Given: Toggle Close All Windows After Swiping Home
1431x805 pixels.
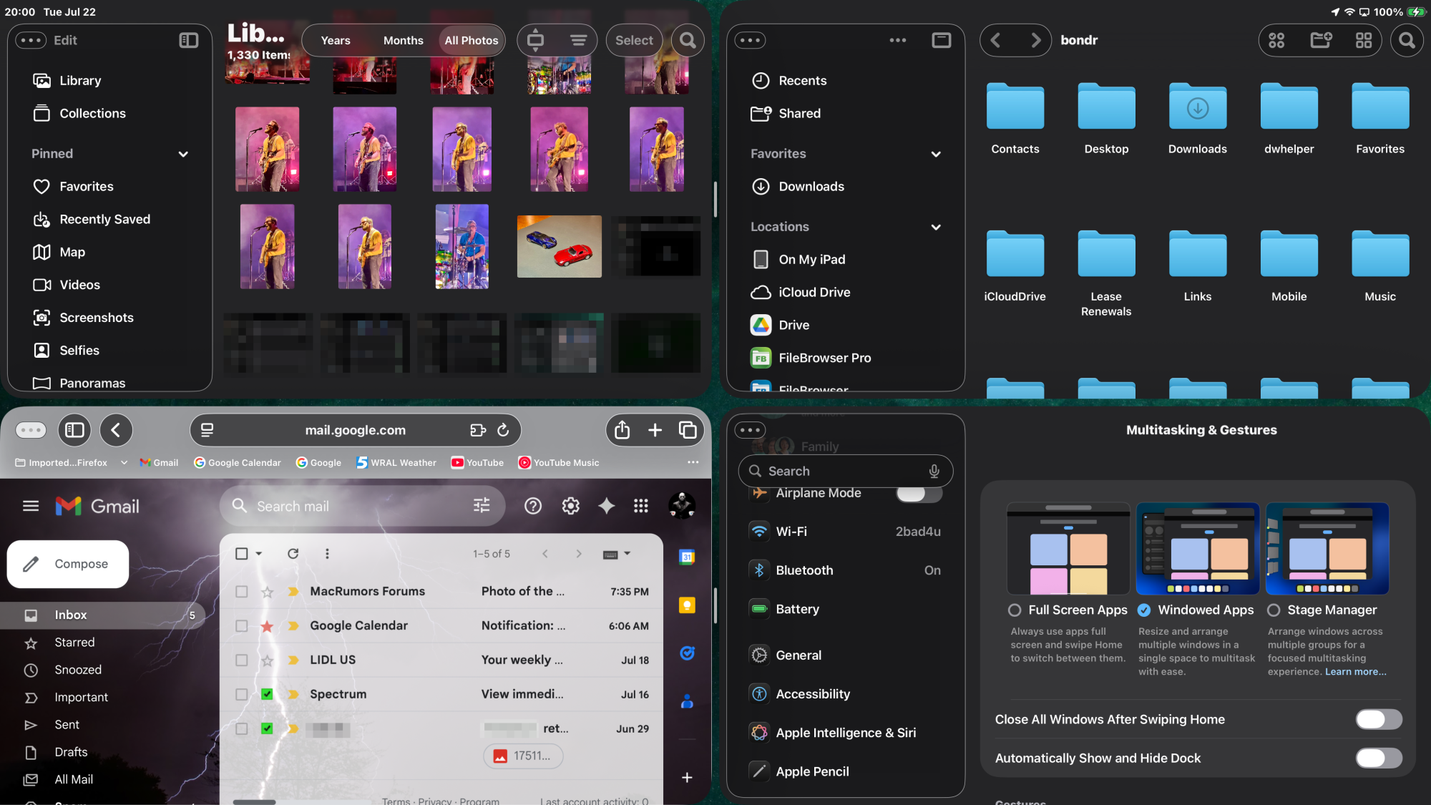Looking at the screenshot, I should 1378,719.
